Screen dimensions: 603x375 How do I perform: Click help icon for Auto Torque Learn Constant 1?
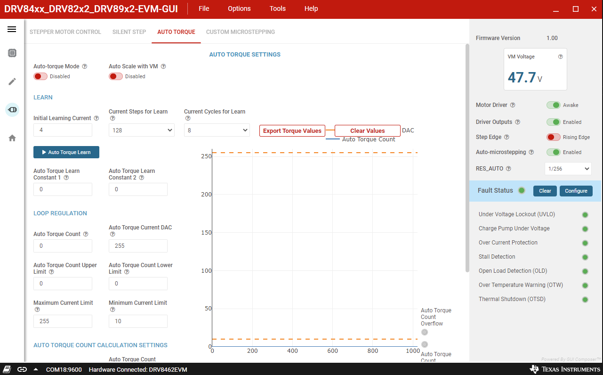click(66, 178)
